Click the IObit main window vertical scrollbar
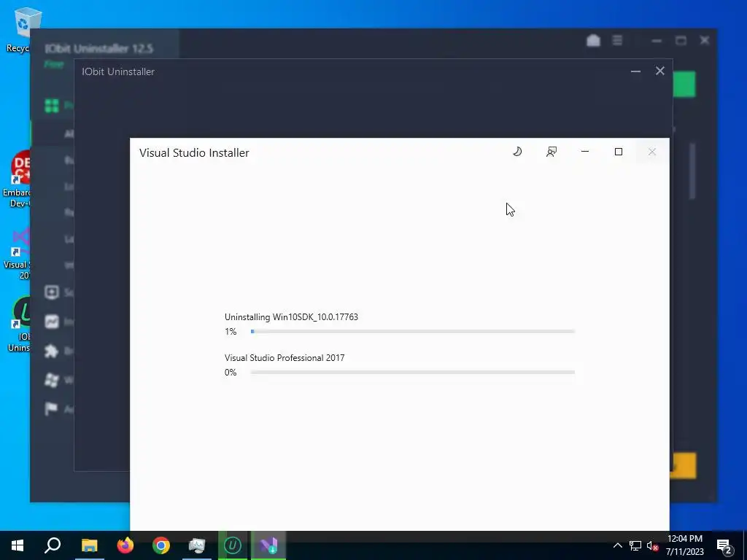747x560 pixels. (x=692, y=171)
